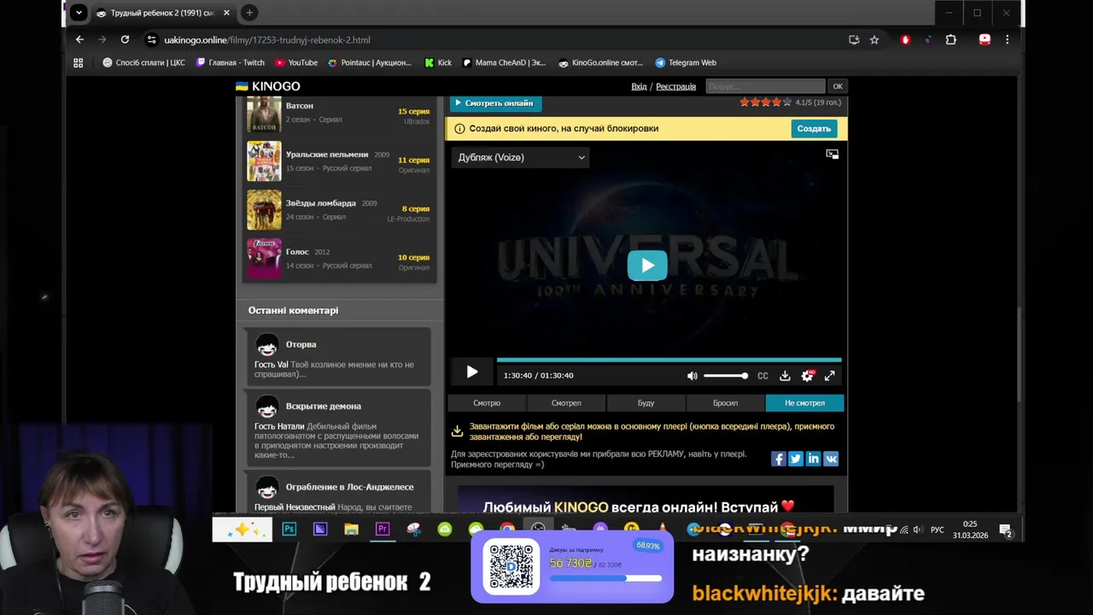Toggle picture-in-picture at the player corner

coord(832,155)
